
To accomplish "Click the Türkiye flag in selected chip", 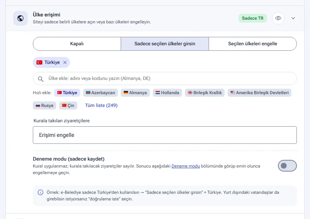I will point(39,62).
